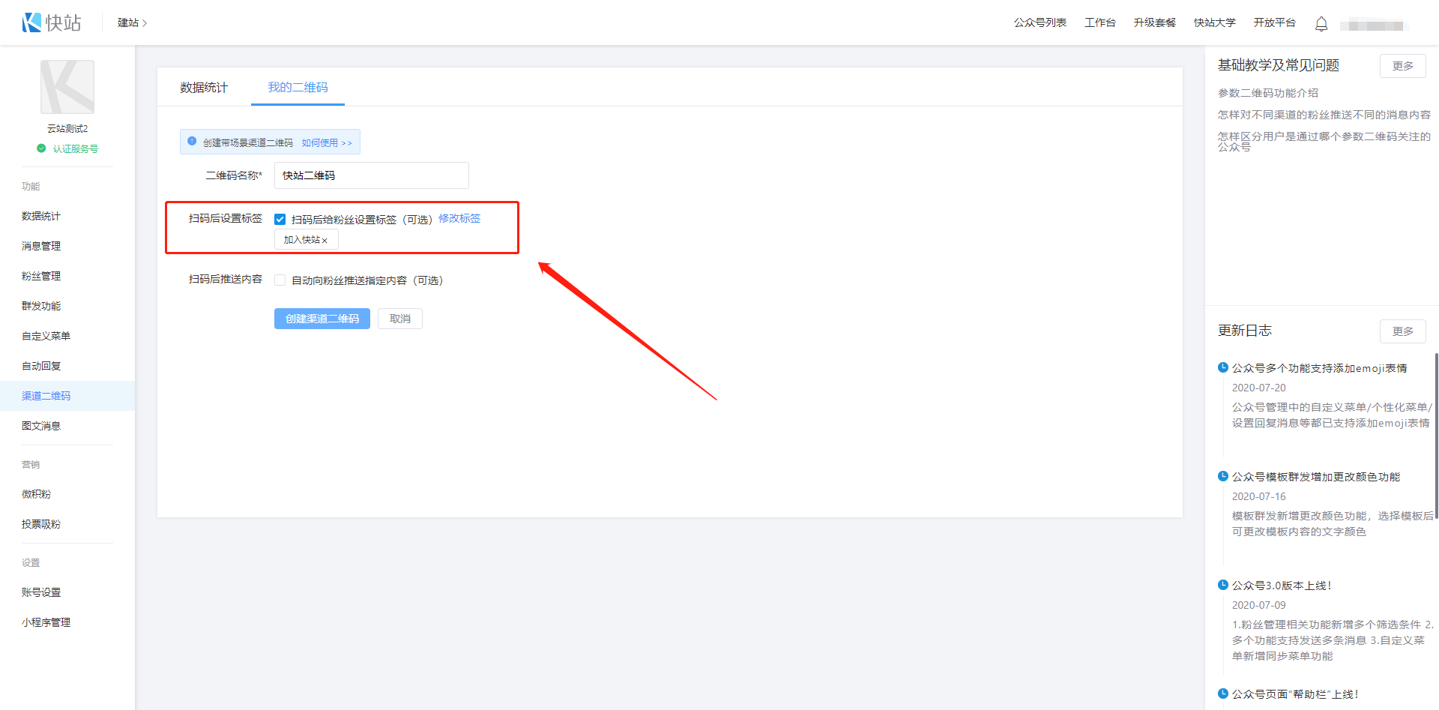
Task: Click the green verified service account badge icon
Action: [41, 148]
